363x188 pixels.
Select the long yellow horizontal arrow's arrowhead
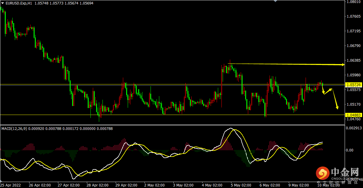point(343,65)
